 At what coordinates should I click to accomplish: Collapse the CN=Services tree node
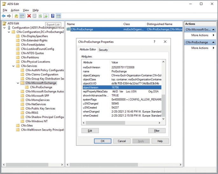(13, 66)
